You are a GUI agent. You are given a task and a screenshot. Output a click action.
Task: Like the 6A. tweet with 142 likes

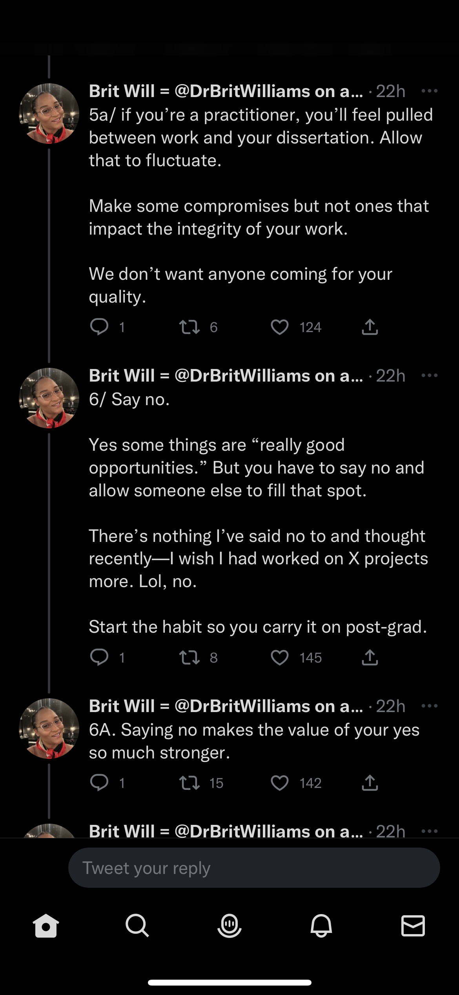[x=279, y=783]
